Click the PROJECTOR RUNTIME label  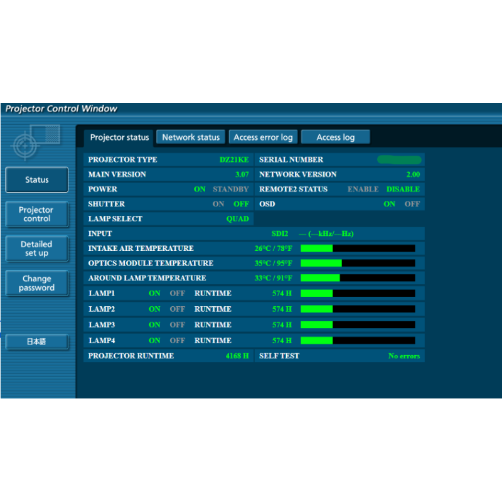pos(131,356)
